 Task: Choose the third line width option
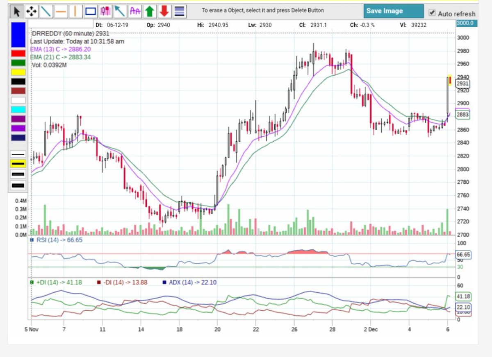click(x=18, y=174)
